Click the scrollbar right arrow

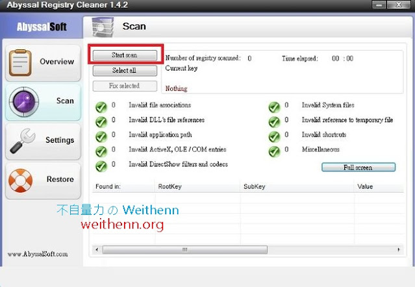tap(399, 250)
